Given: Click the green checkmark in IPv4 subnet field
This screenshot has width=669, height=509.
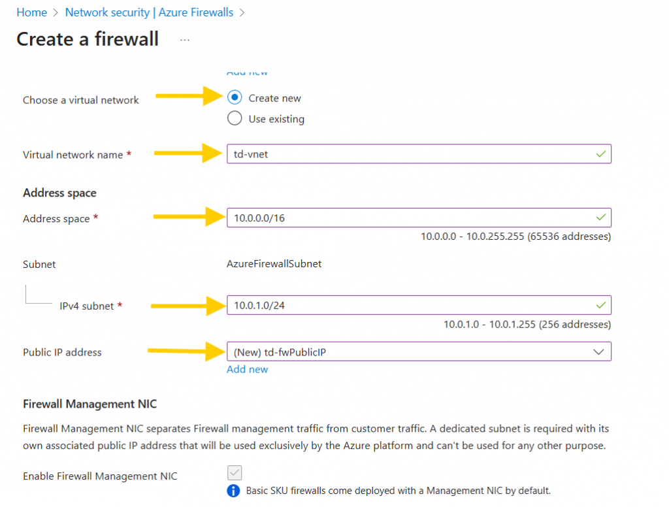Looking at the screenshot, I should tap(600, 304).
